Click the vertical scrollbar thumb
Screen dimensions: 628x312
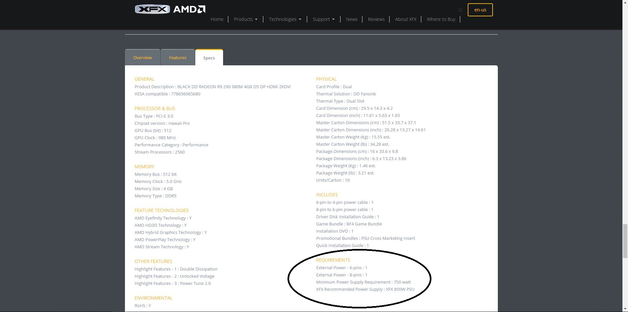point(625,241)
